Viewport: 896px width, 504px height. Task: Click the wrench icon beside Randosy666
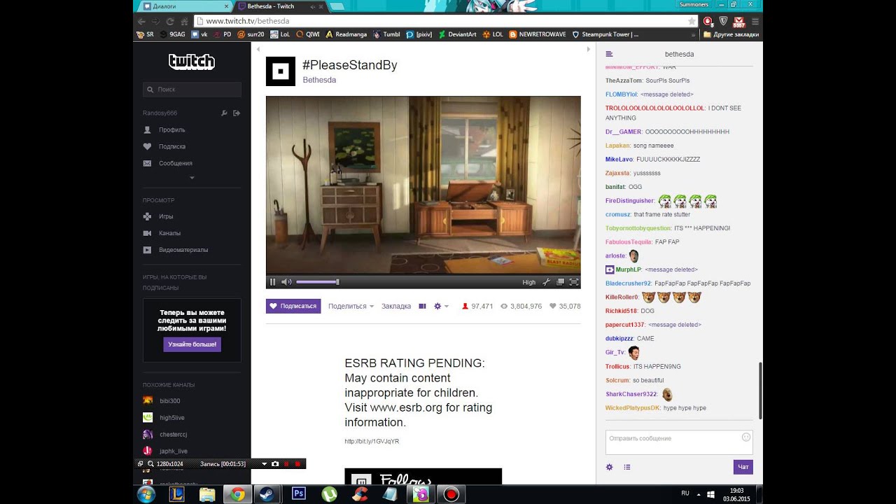pyautogui.click(x=224, y=113)
